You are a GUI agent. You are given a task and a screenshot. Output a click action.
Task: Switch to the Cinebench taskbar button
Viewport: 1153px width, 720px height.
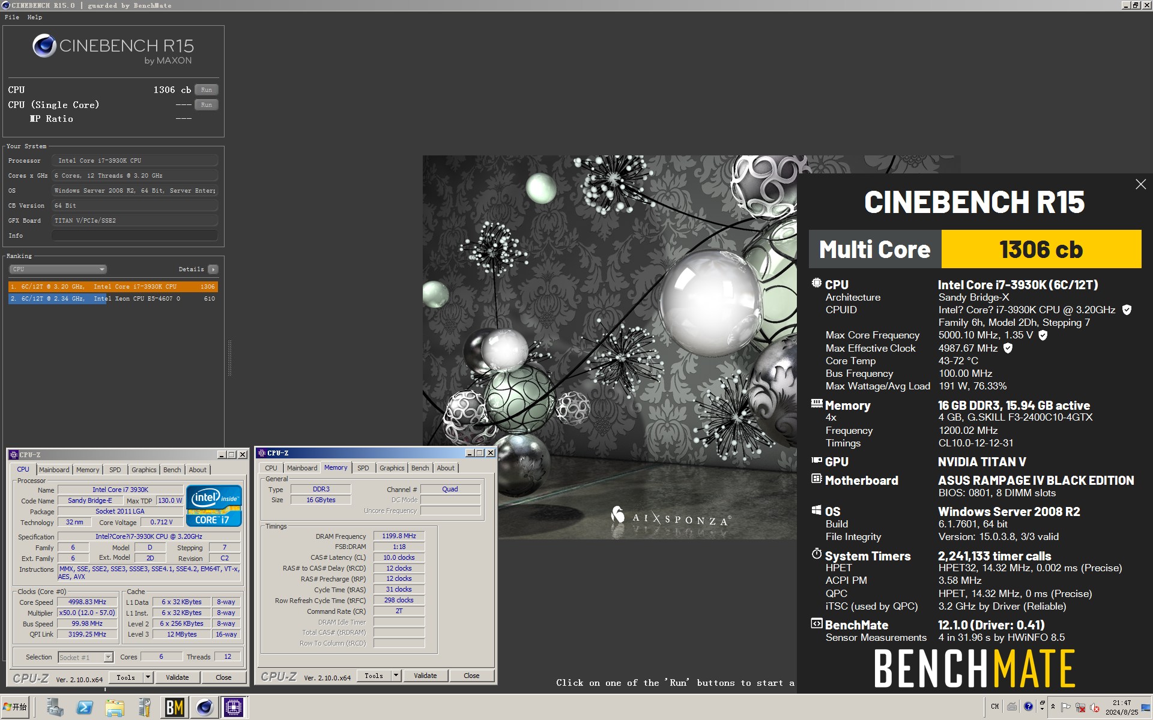pos(204,707)
